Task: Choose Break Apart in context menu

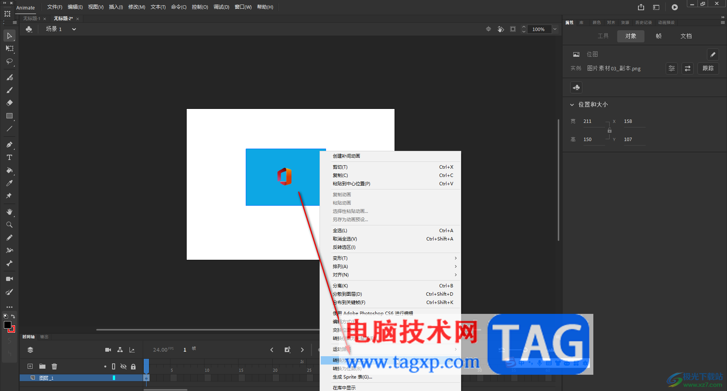Action: (x=390, y=286)
